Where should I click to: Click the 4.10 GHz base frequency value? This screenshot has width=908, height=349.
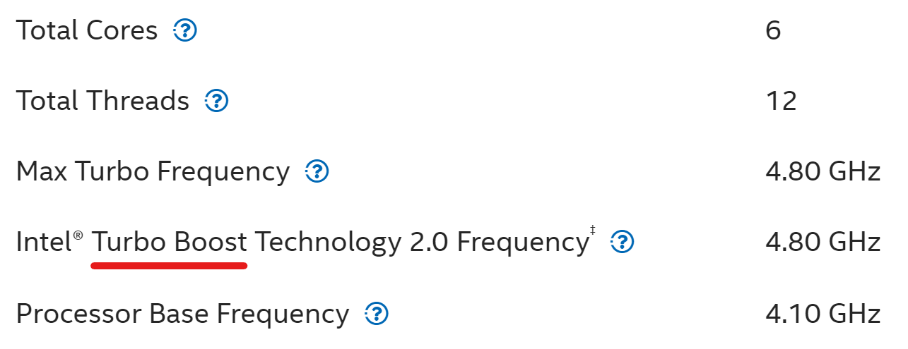click(822, 314)
